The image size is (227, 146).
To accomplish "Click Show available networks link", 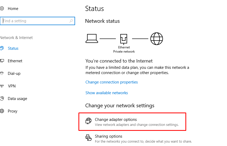I will (x=106, y=93).
